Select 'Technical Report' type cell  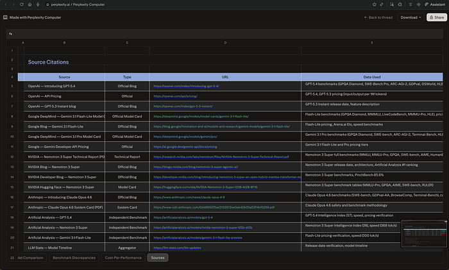(127, 157)
